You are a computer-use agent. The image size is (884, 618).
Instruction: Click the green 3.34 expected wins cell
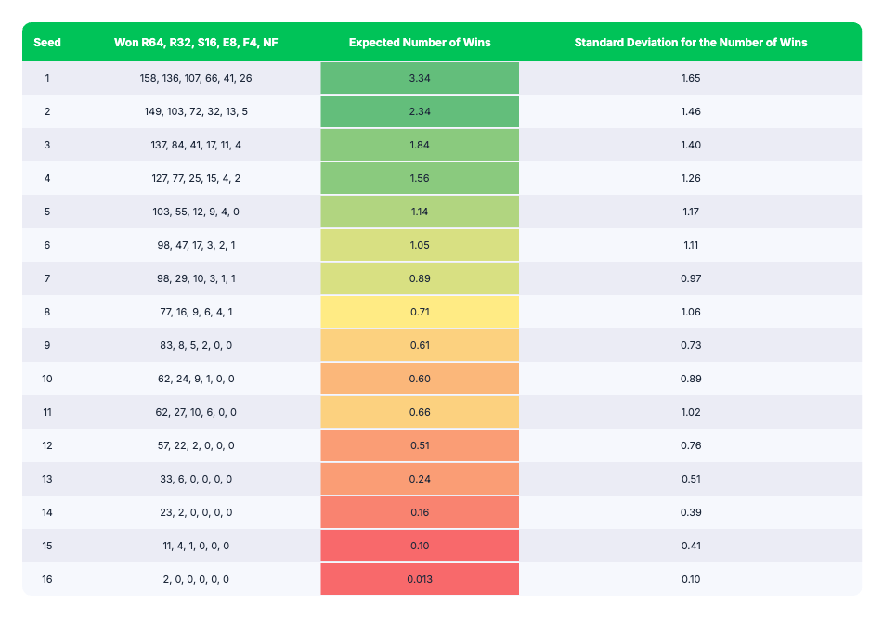[420, 78]
